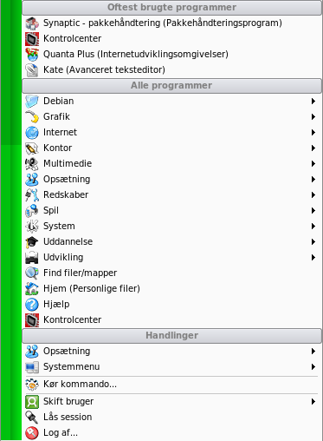Click the Kate text editor icon
Viewport: 323px width, 441px height.
click(x=32, y=70)
